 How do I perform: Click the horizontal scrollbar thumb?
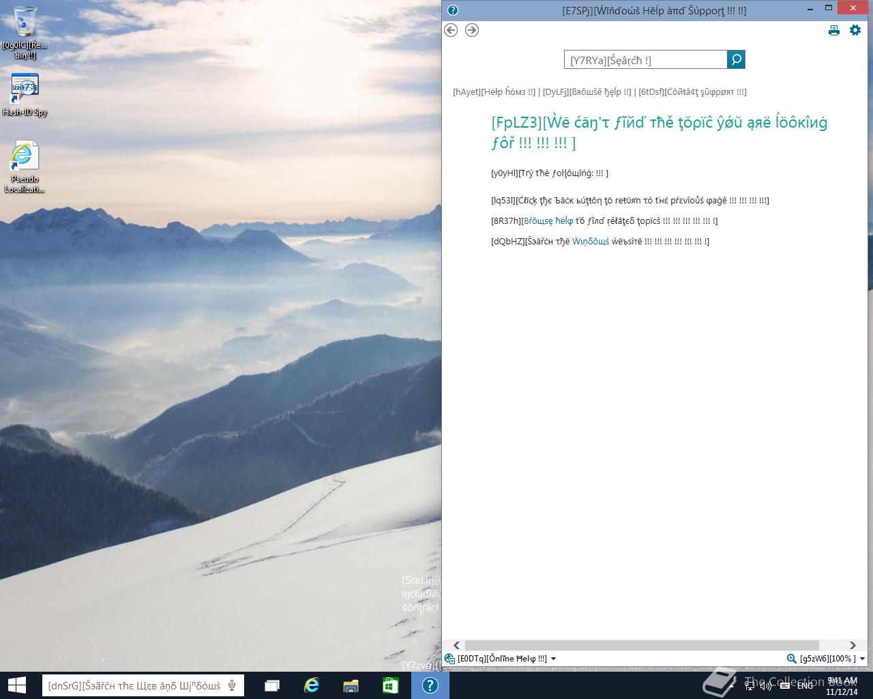pos(642,645)
